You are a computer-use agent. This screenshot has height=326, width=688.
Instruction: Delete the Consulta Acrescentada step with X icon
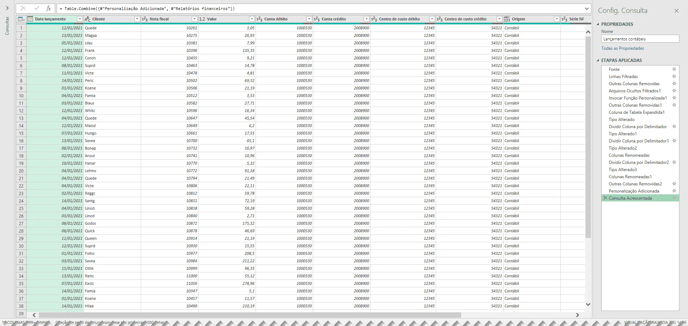click(605, 198)
